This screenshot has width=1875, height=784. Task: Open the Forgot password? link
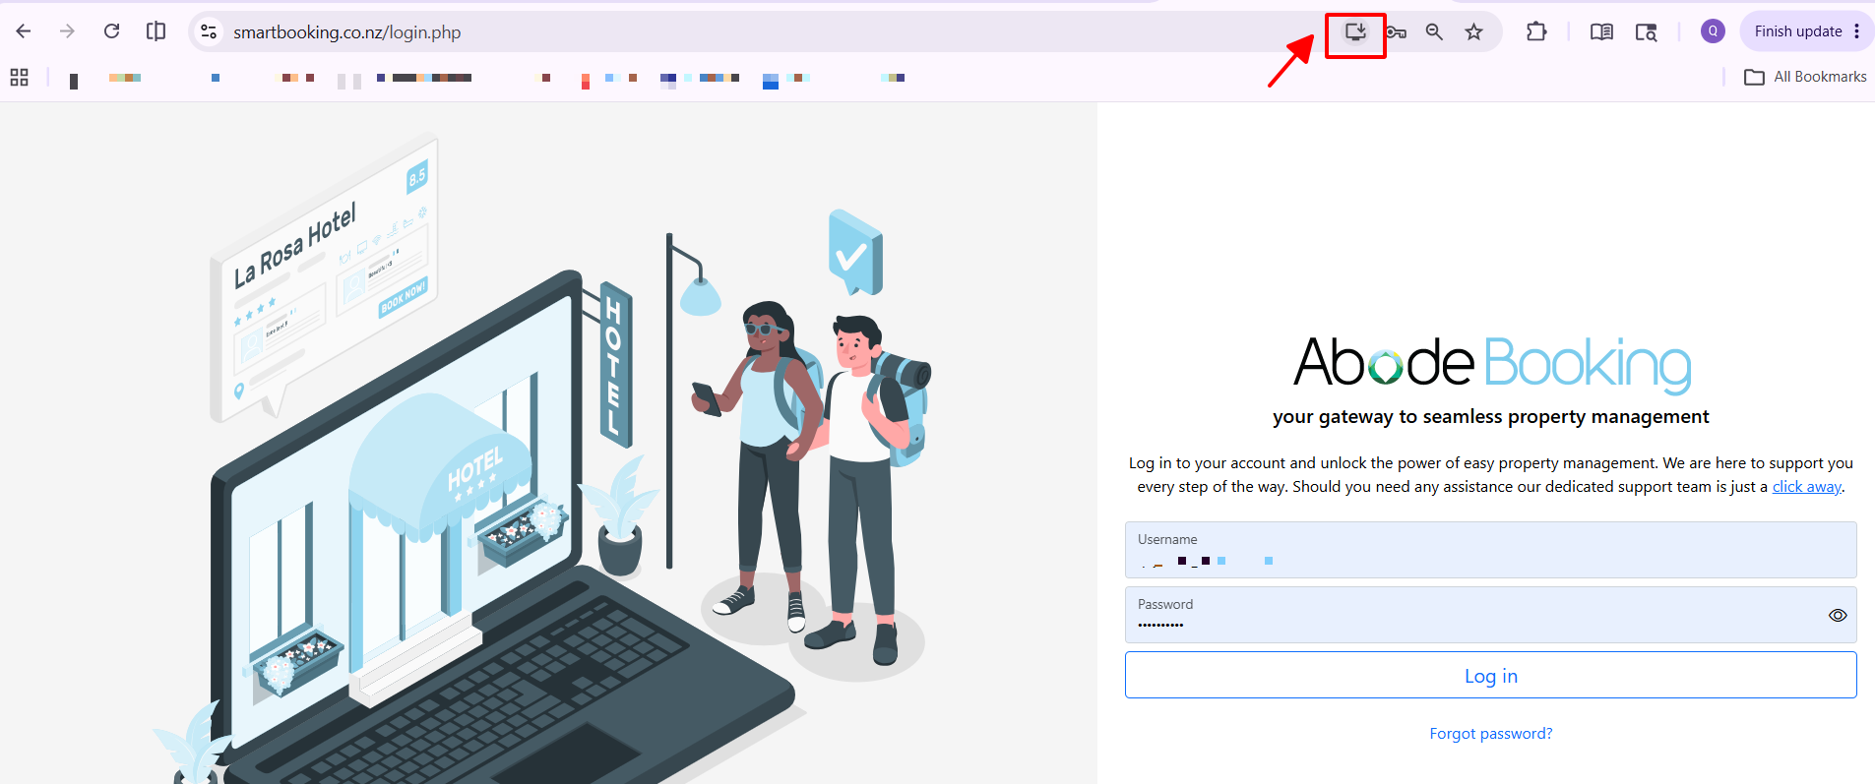[x=1490, y=733]
